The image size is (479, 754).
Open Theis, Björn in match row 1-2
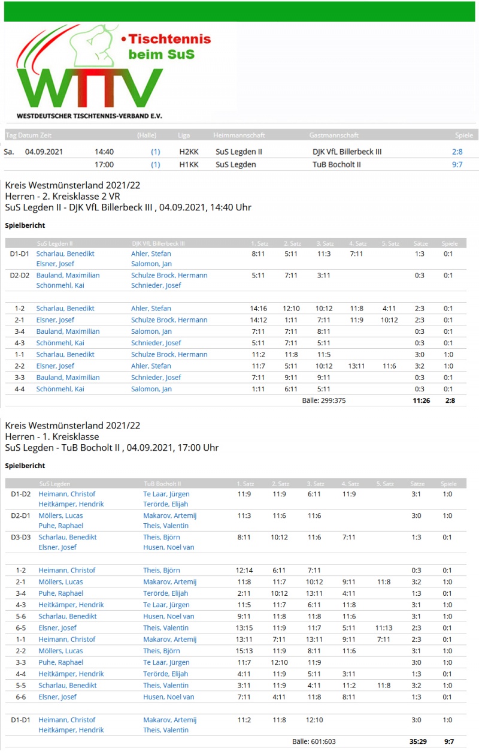(161, 571)
